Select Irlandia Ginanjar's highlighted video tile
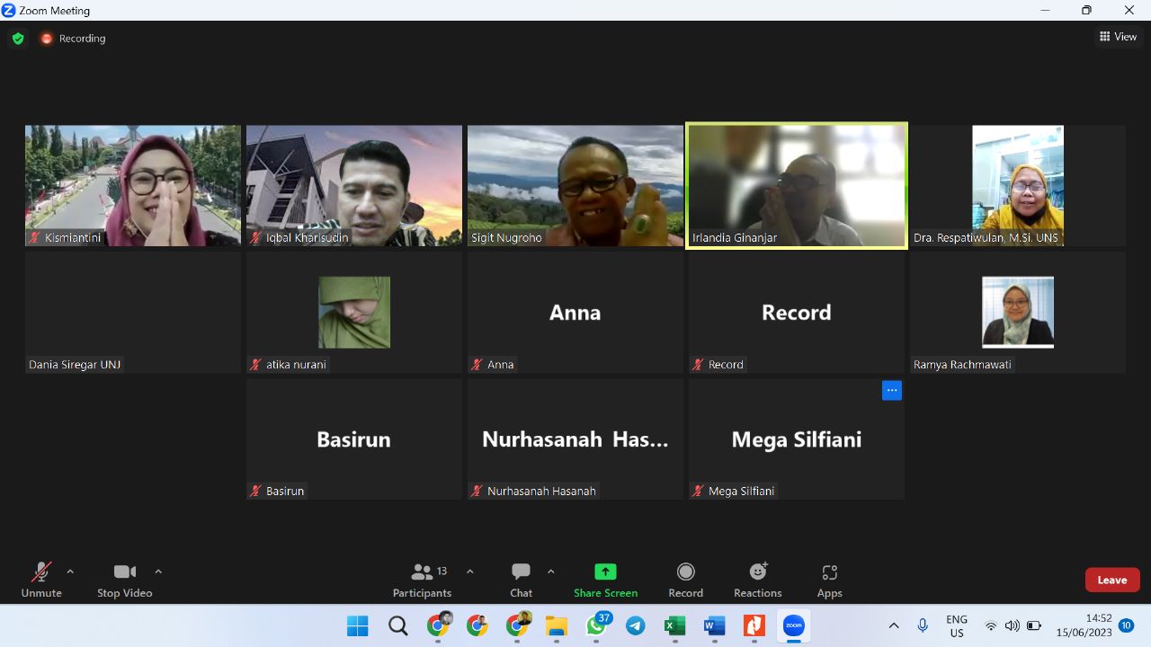 pos(797,186)
